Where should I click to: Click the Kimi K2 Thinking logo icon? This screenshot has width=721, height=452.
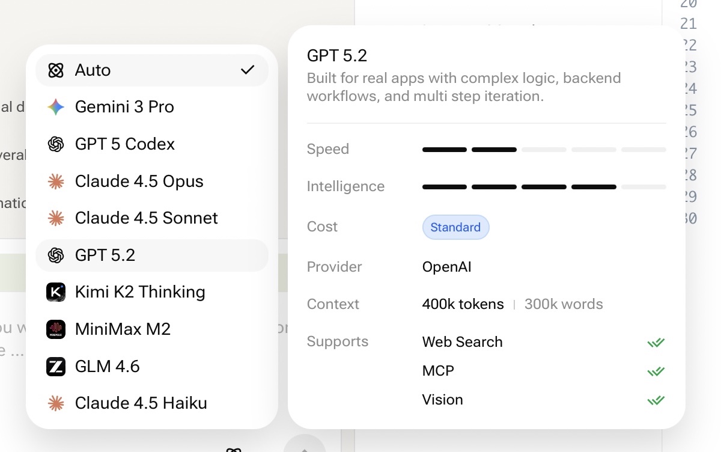[56, 292]
